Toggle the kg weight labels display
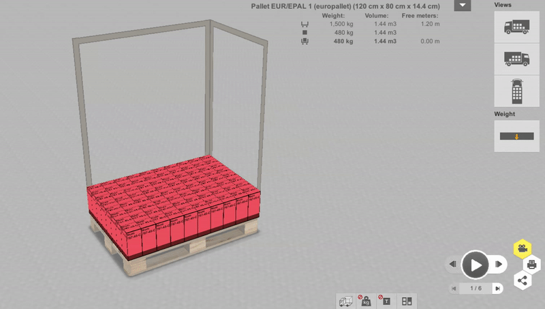Screen dimensions: 545x309 pos(367,301)
